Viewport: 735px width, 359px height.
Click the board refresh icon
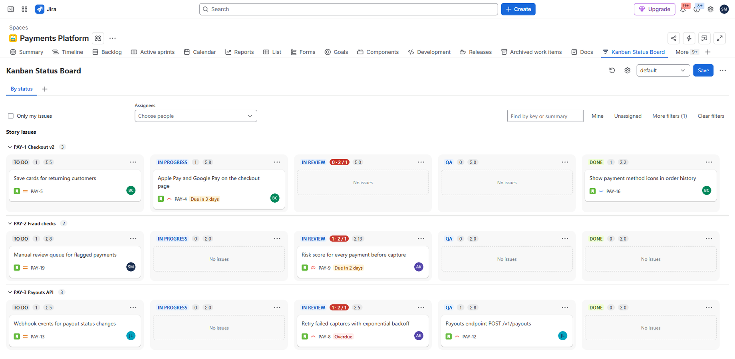612,71
